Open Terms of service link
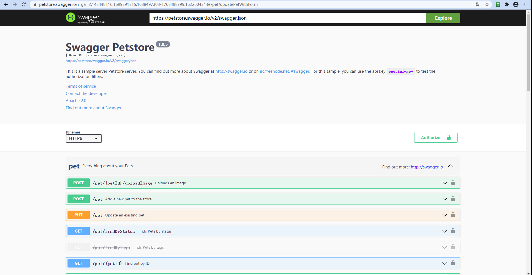 coord(81,86)
